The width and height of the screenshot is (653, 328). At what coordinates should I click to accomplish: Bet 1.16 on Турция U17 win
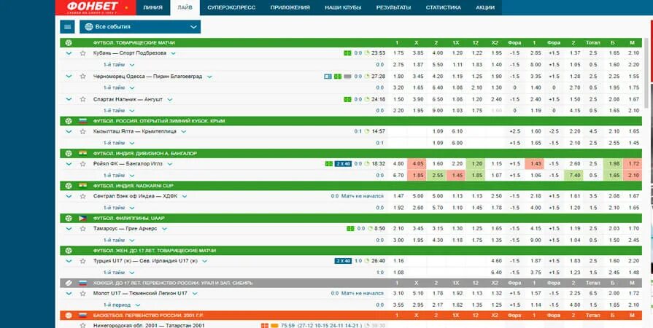click(x=398, y=261)
